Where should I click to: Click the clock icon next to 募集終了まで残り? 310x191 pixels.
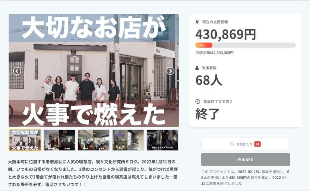198,102
